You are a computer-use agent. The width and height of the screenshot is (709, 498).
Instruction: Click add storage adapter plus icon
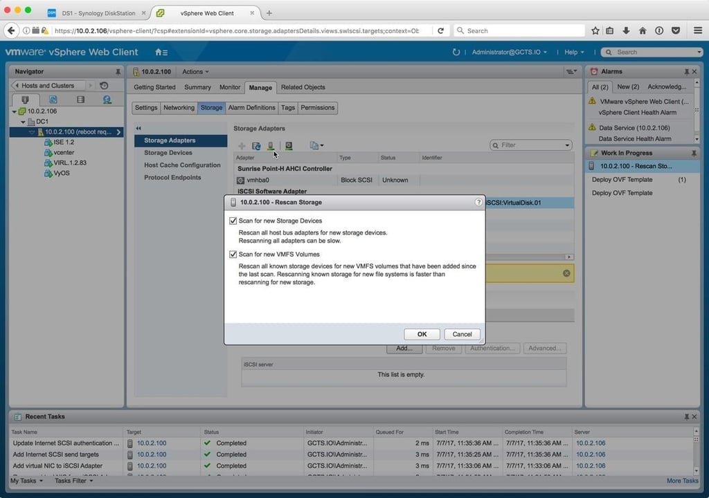[242, 145]
